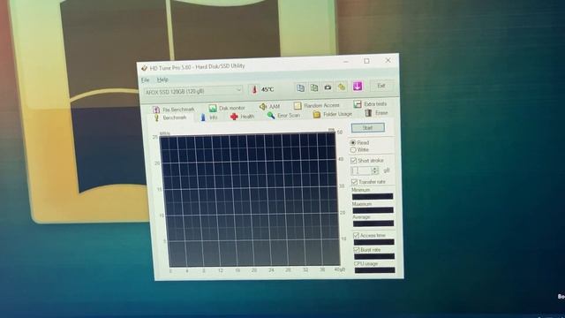Screen dimensions: 565x318
Task: Click the copy screenshot to clipboard icon
Action: coord(314,87)
